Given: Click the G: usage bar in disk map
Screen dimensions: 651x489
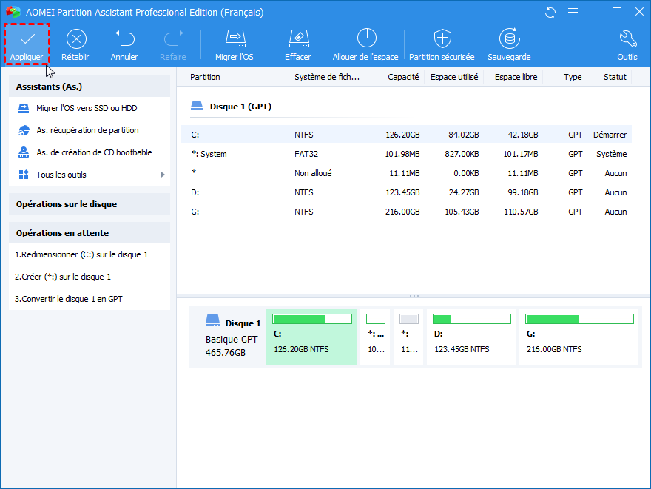Looking at the screenshot, I should [579, 319].
